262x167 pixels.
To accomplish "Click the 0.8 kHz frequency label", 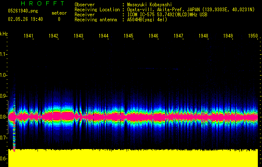I will pos(3,117).
